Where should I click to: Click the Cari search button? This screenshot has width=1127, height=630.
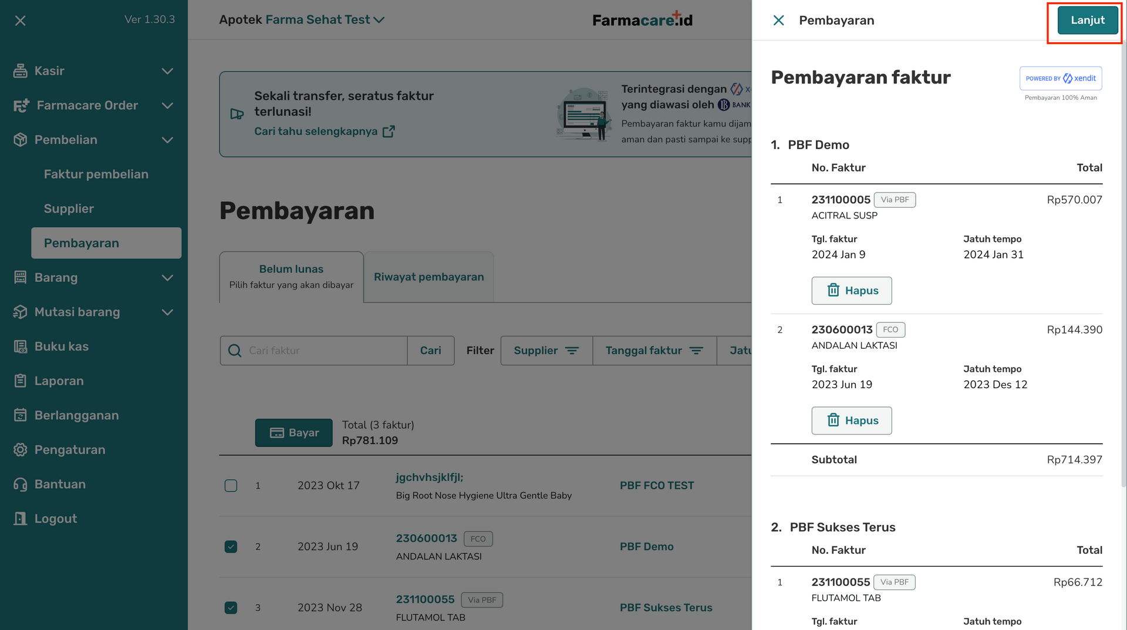(431, 351)
